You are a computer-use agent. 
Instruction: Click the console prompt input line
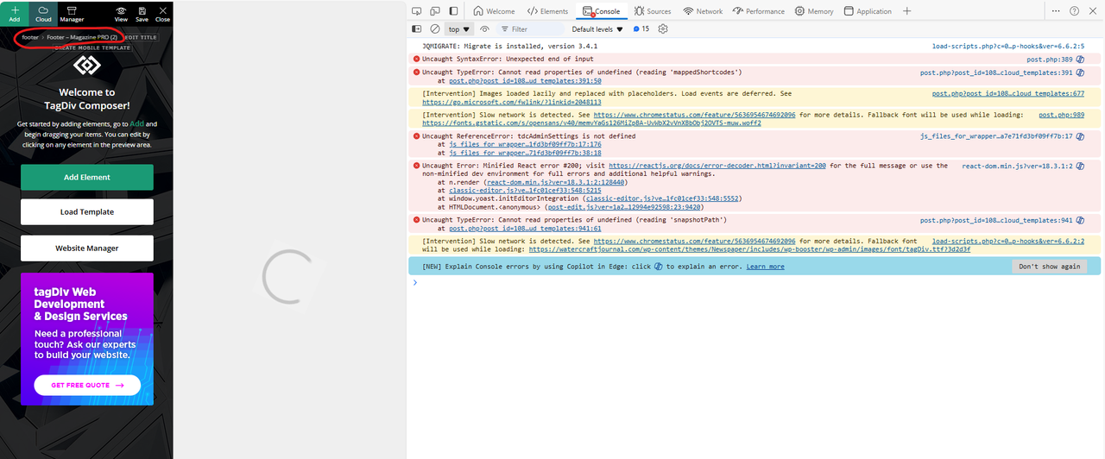[760, 282]
